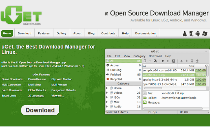Image resolution: width=210 pixels, height=127 pixels.
Task: Close the uGet window with X
Action: coord(206,51)
